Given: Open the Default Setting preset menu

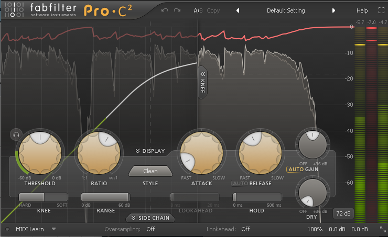Looking at the screenshot, I should [x=286, y=10].
